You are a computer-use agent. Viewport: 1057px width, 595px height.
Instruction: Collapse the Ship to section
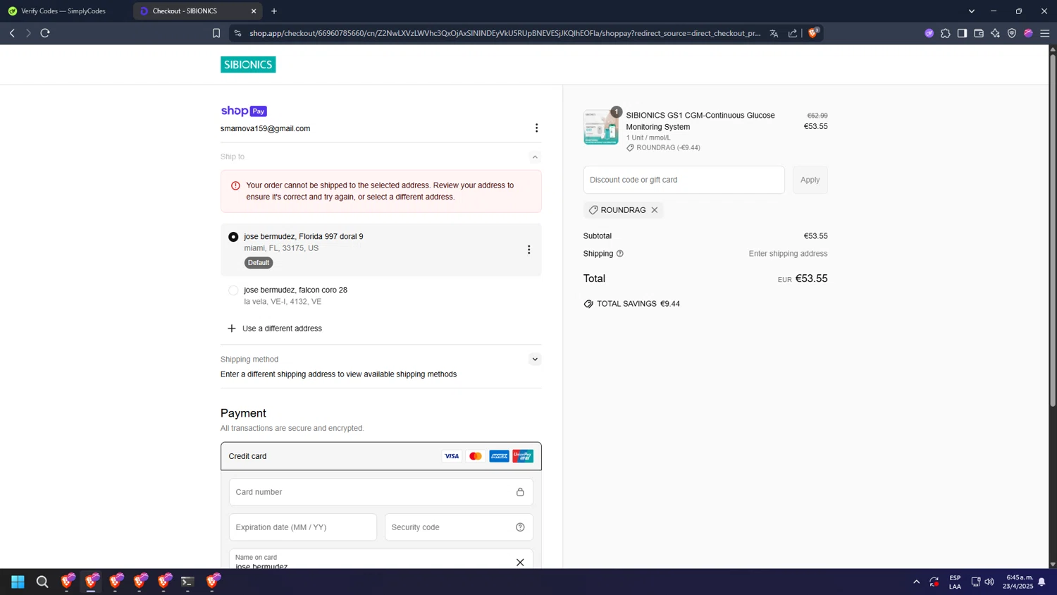(535, 157)
